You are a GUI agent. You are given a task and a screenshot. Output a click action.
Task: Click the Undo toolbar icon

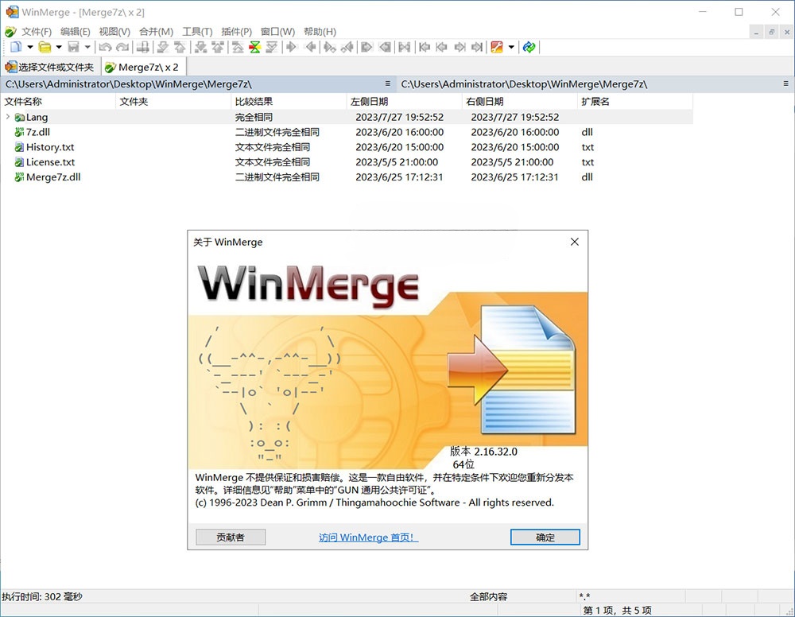(x=105, y=47)
